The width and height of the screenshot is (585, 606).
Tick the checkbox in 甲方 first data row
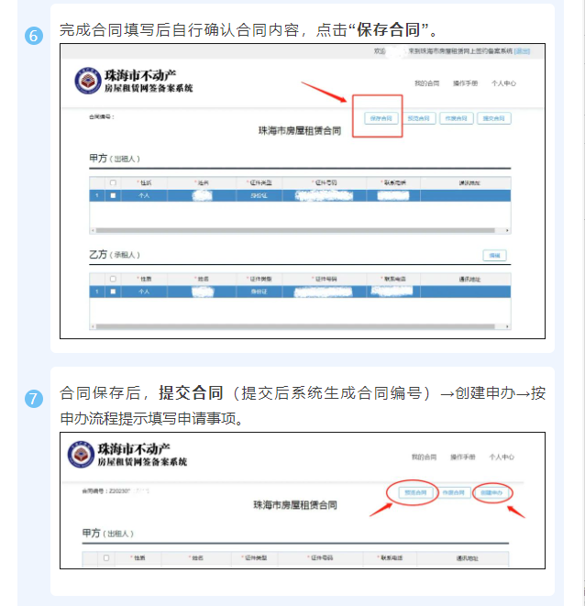point(113,195)
